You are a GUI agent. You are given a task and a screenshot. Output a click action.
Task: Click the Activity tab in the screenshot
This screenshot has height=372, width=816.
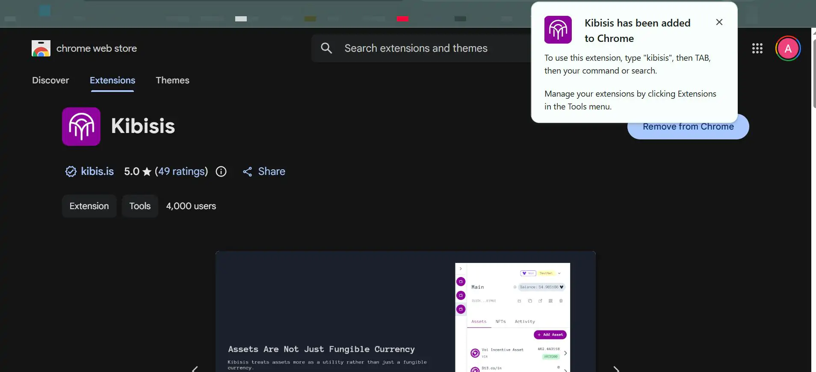[x=525, y=322]
